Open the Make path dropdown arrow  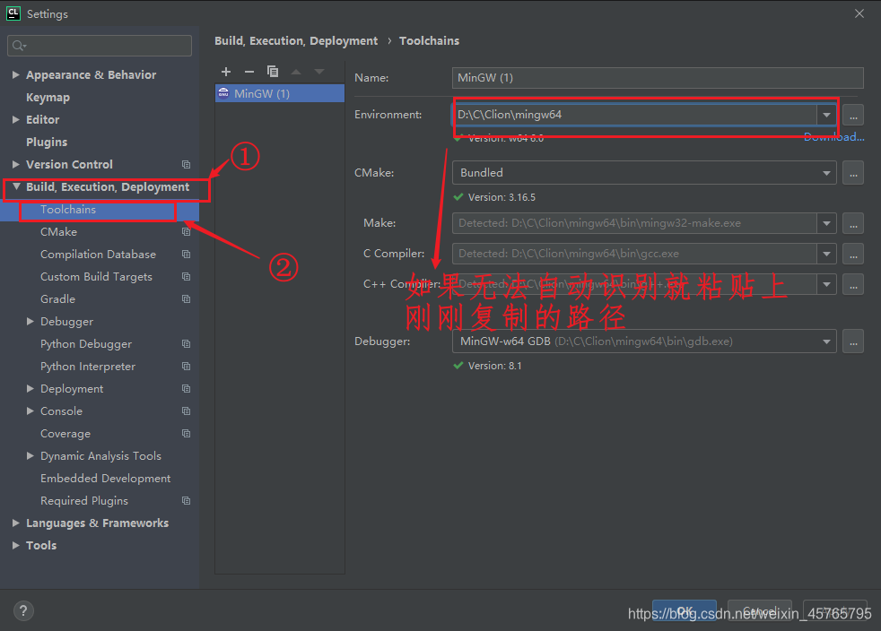coord(826,223)
